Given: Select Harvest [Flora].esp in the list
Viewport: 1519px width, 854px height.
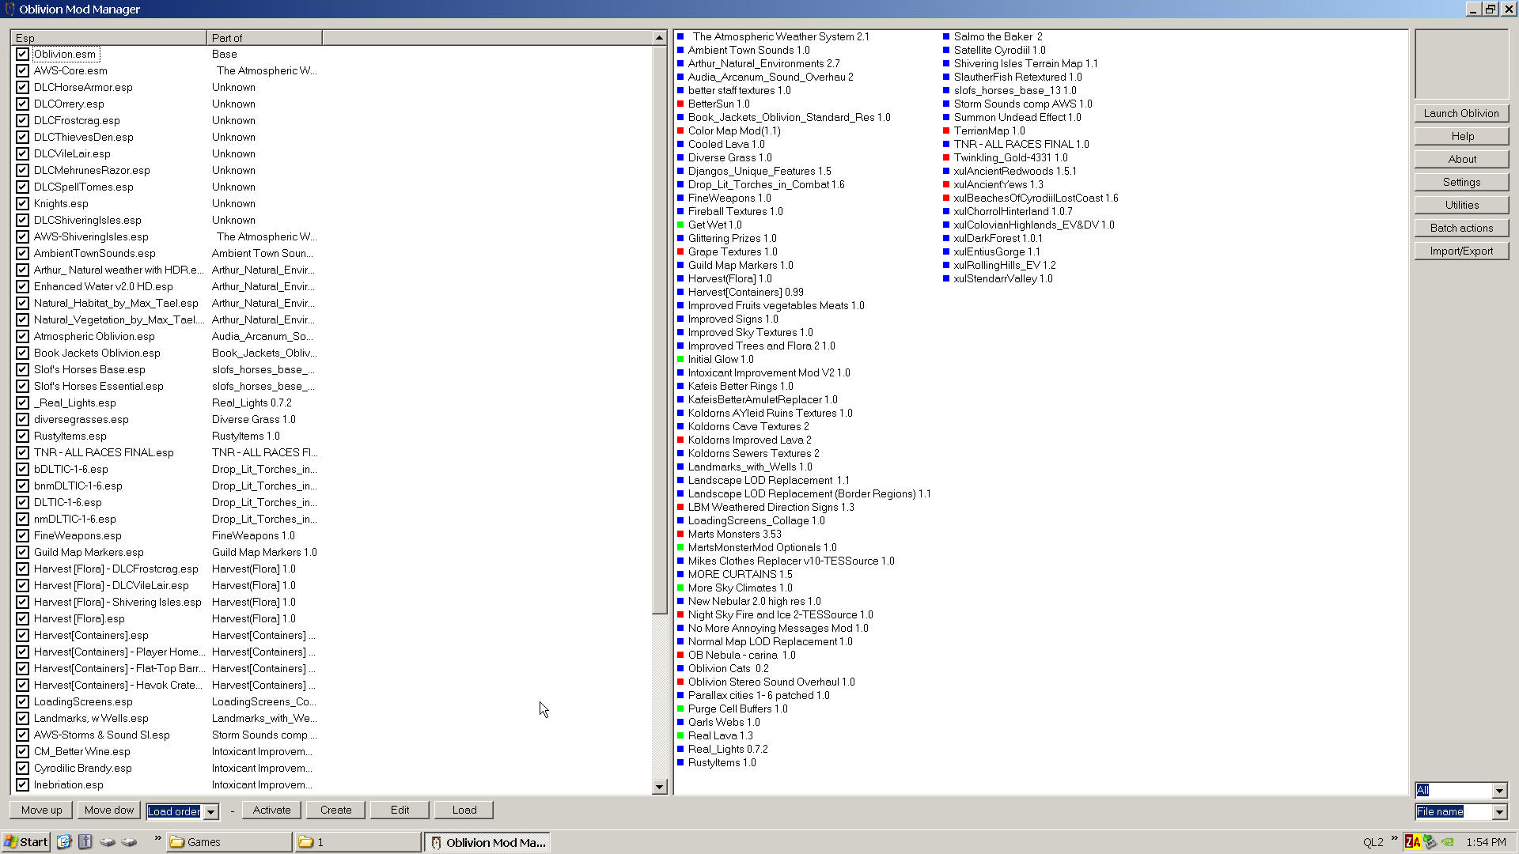Looking at the screenshot, I should point(79,618).
